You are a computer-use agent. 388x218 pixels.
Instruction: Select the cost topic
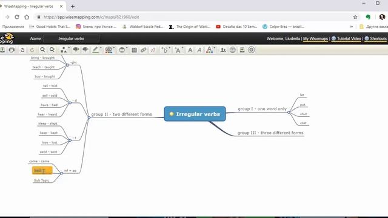[303, 123]
